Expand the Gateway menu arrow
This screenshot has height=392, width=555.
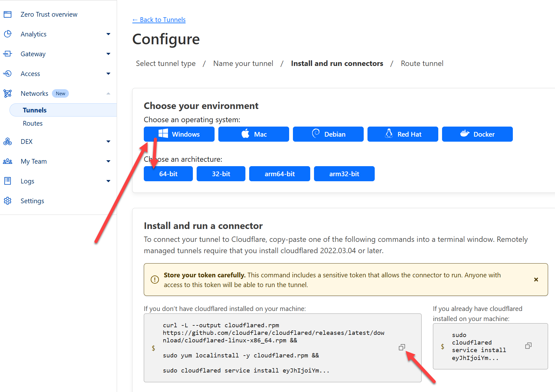[x=108, y=54]
